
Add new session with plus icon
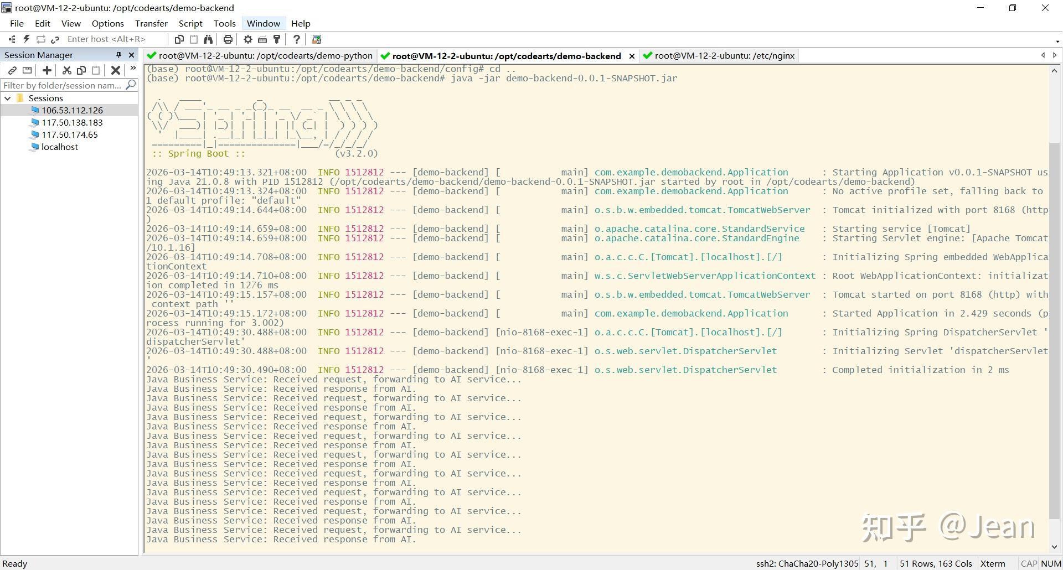click(47, 70)
